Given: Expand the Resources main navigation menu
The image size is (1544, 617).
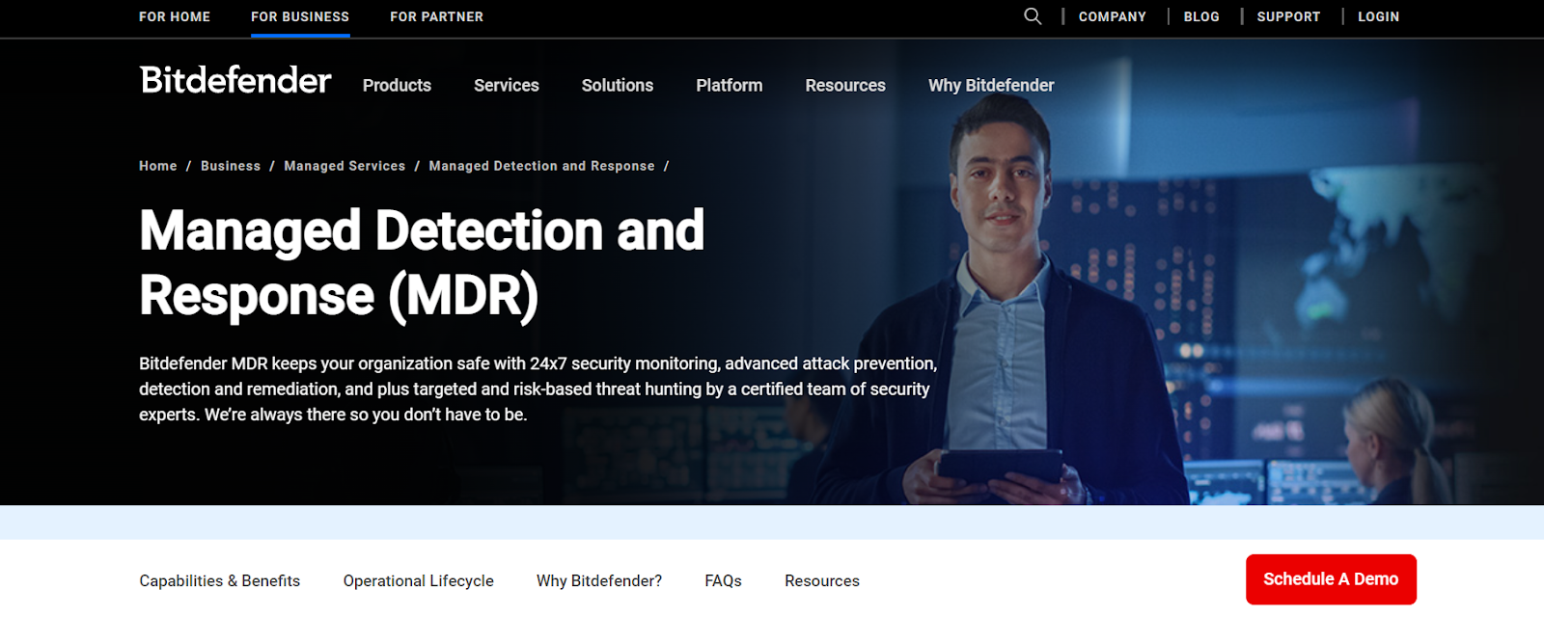Looking at the screenshot, I should pos(845,85).
